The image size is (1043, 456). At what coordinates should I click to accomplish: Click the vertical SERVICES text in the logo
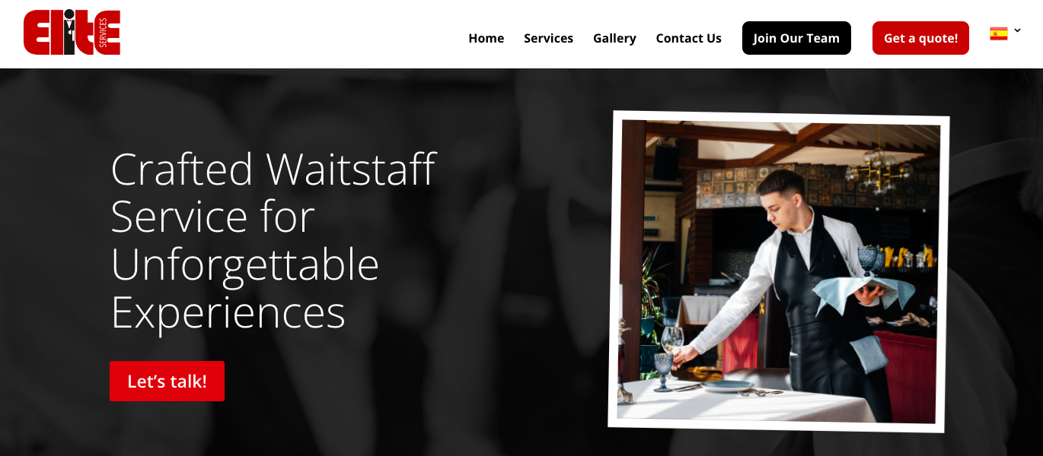coord(103,32)
